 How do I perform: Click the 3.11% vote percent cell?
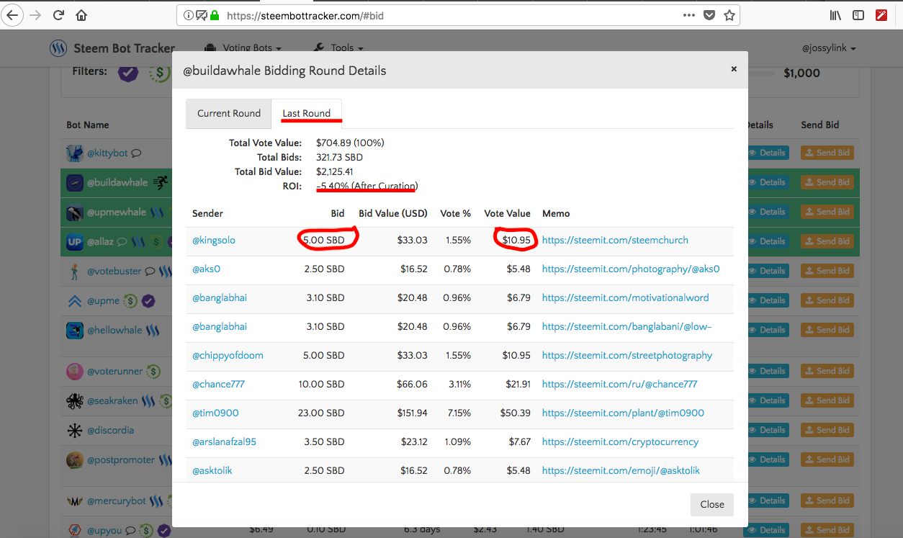pos(458,385)
